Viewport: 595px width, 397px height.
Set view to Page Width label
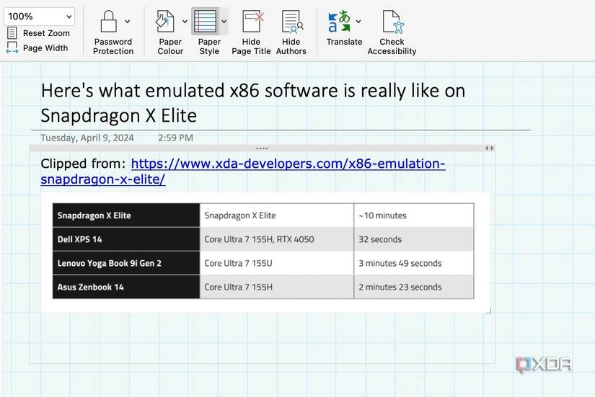click(45, 48)
